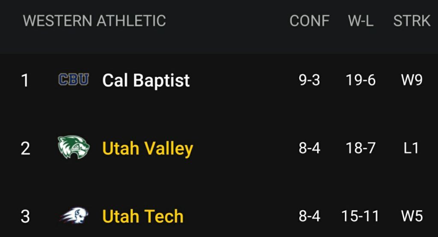Click Utah Valley's 18-7 overall record
The height and width of the screenshot is (237, 438).
361,148
